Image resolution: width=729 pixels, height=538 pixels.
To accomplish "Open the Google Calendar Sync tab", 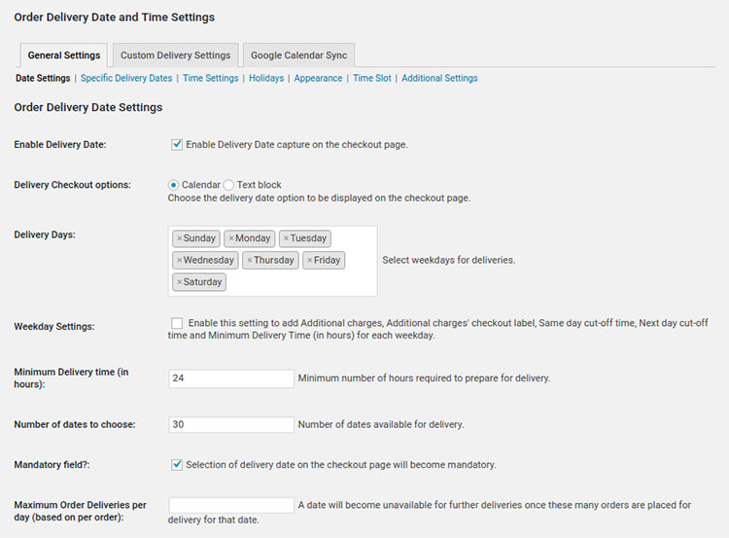I will click(298, 55).
